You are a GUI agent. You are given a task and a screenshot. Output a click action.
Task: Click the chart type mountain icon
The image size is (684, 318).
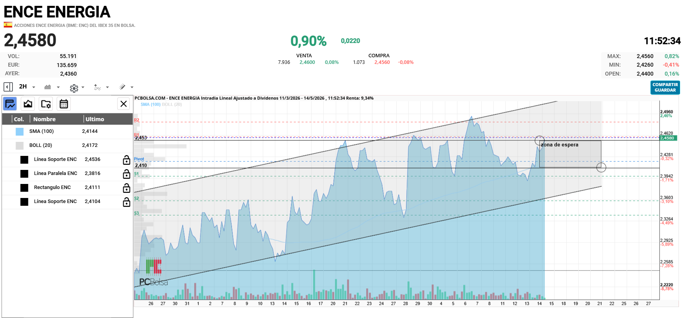pyautogui.click(x=48, y=87)
